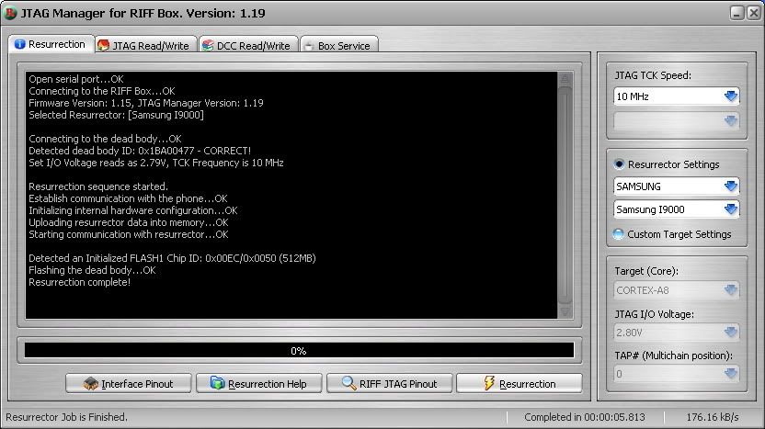The image size is (765, 429).
Task: Click the Resurrection tab info icon
Action: (19, 44)
